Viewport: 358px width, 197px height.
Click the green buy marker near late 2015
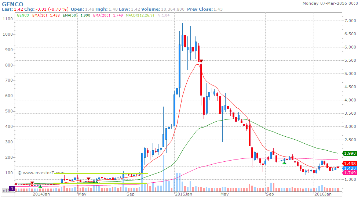tap(284, 162)
